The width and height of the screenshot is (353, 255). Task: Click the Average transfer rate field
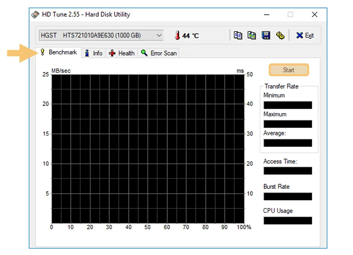288,143
